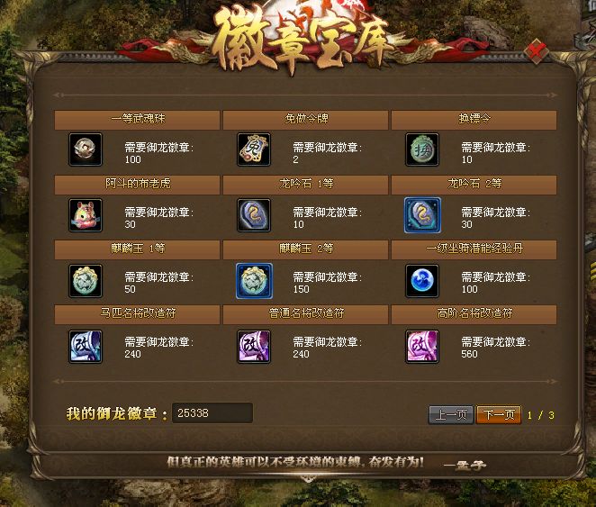The width and height of the screenshot is (596, 507).
Task: Close the 徽章宝库 window with red X
Action: point(536,50)
